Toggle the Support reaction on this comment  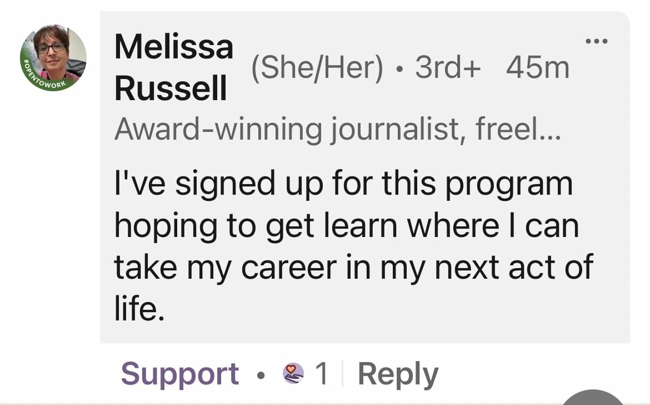(x=180, y=374)
